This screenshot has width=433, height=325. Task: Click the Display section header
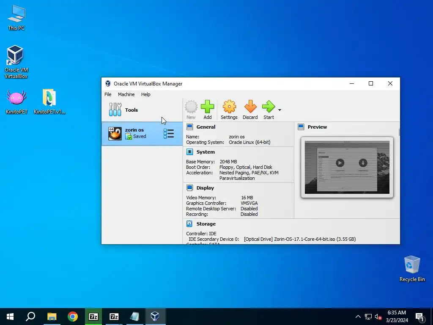point(205,187)
